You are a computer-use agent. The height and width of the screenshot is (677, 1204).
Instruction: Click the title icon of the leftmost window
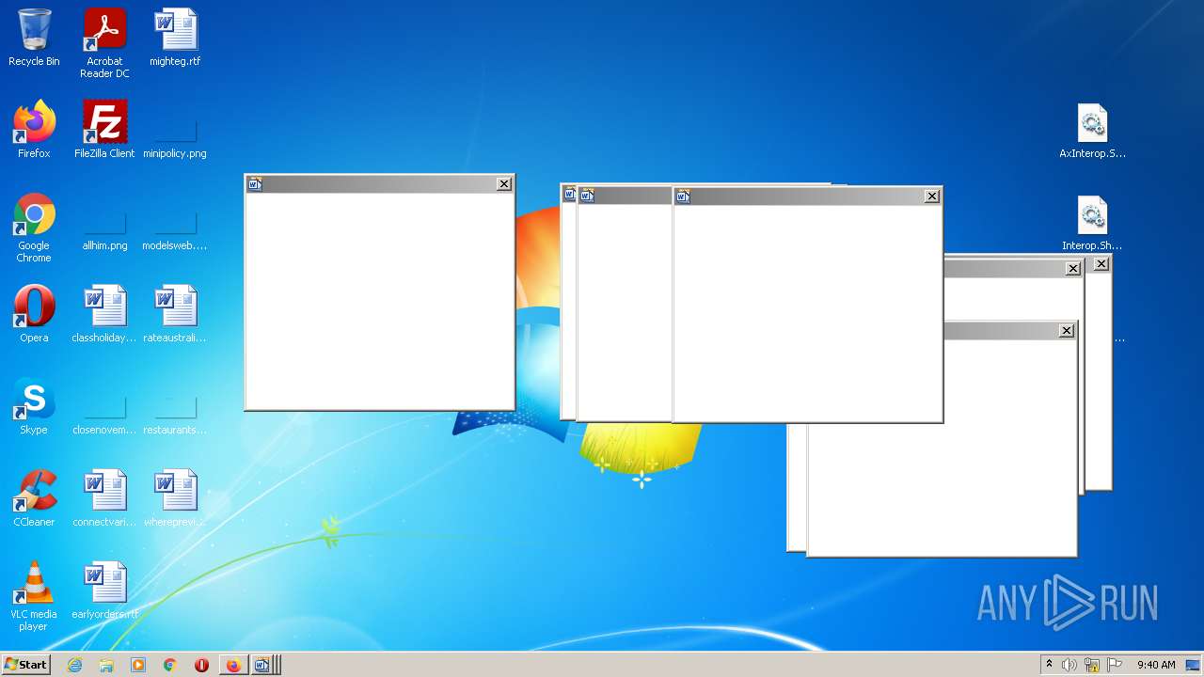pos(255,184)
